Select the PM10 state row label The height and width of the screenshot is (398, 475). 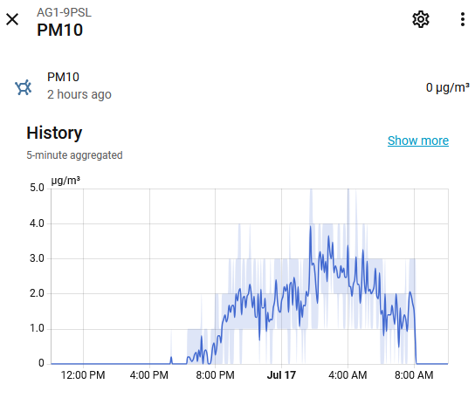[x=64, y=77]
